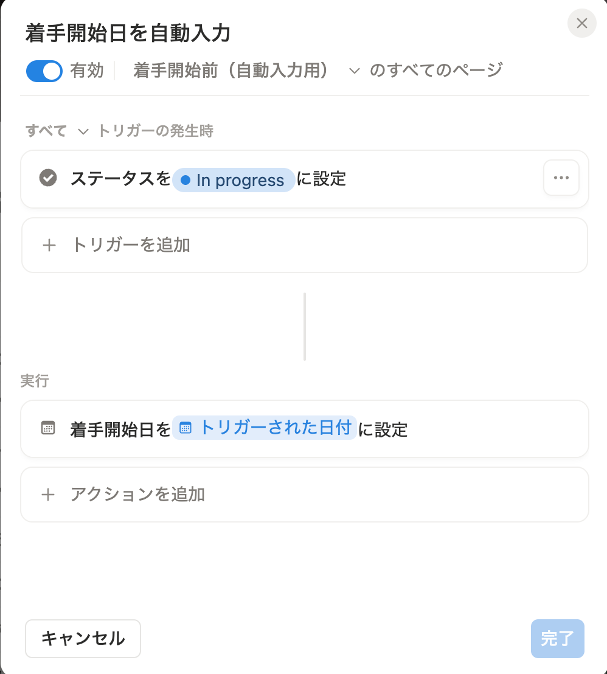Click the plus icon next to アクションを追加
This screenshot has height=674, width=607.
48,495
